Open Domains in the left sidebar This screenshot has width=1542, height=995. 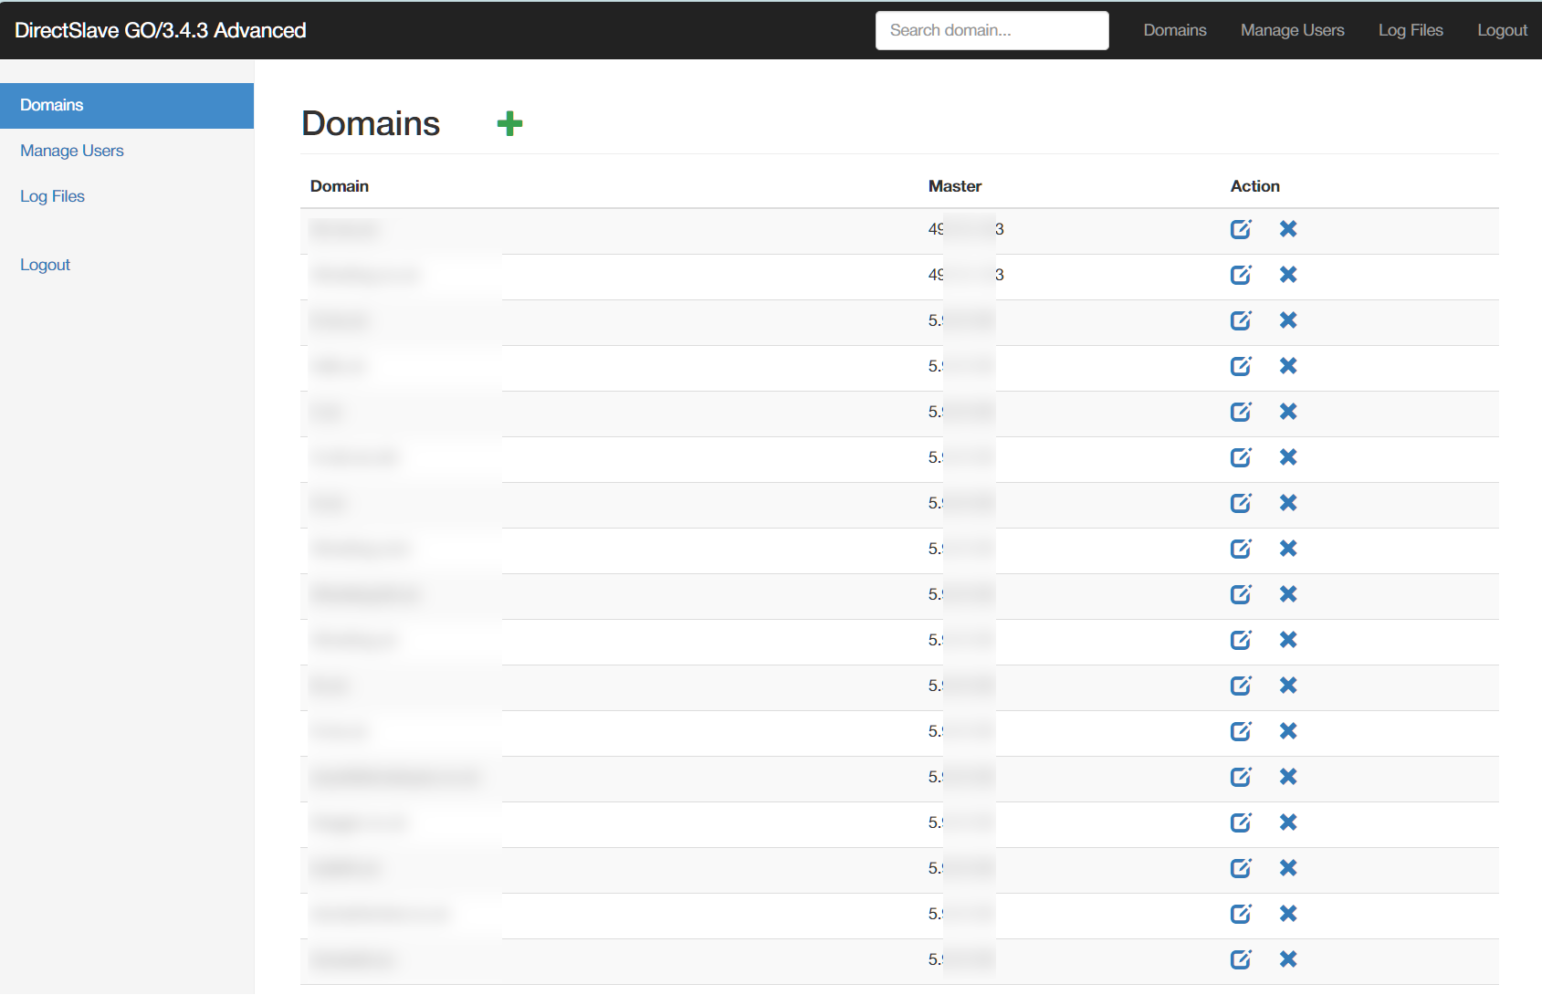[52, 105]
